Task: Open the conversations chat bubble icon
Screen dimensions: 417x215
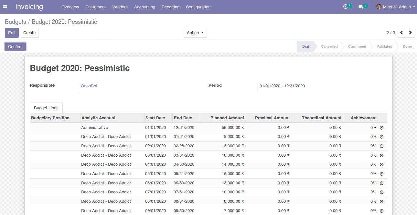Action: (x=361, y=7)
